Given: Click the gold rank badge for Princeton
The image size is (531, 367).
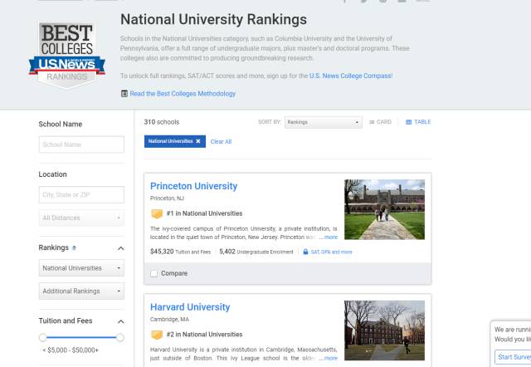Looking at the screenshot, I should pos(157,213).
